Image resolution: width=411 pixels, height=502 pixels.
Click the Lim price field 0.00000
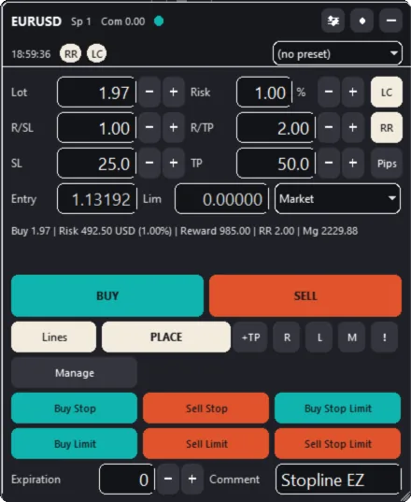[221, 199]
